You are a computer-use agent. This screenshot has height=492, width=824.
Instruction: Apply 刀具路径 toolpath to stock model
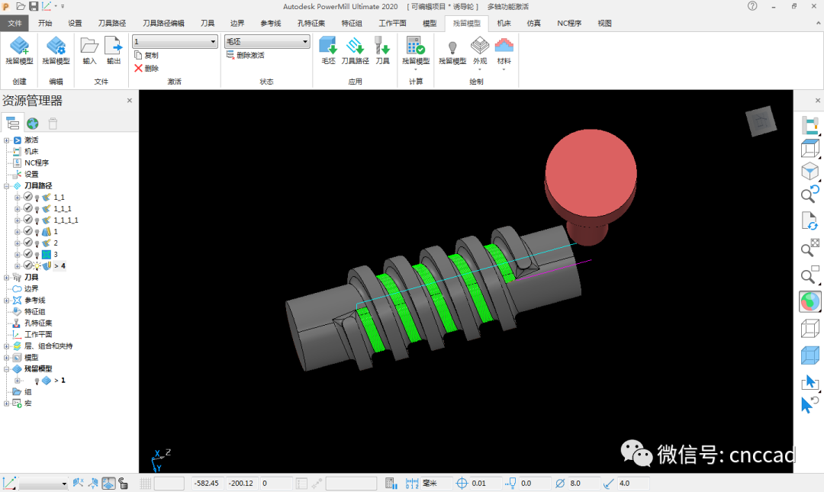355,51
